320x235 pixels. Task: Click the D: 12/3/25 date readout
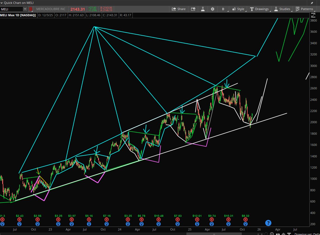coord(46,15)
